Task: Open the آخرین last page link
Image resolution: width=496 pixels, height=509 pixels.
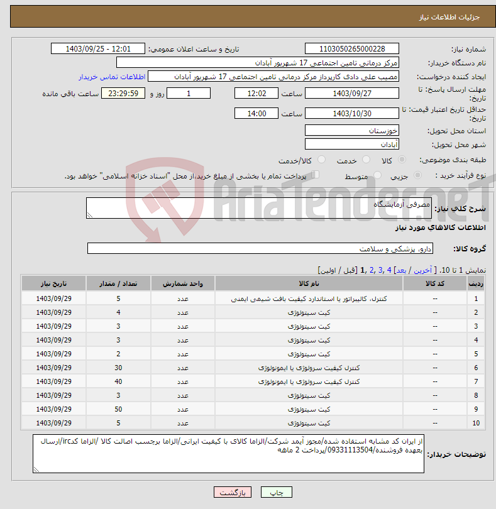Action: [423, 270]
